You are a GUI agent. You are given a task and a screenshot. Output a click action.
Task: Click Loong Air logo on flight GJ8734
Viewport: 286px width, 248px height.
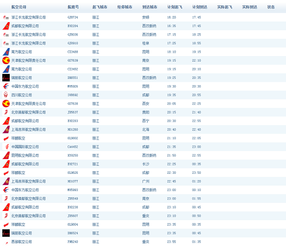click(6, 17)
